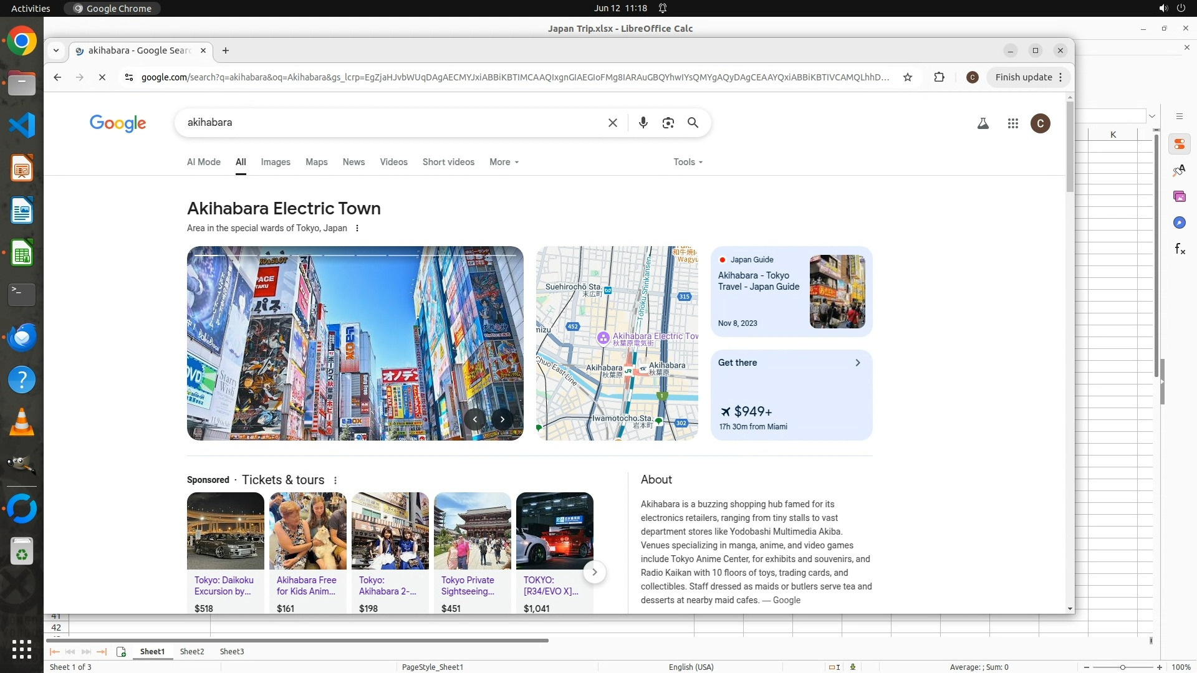
Task: Open Google Lens image search
Action: (668, 123)
